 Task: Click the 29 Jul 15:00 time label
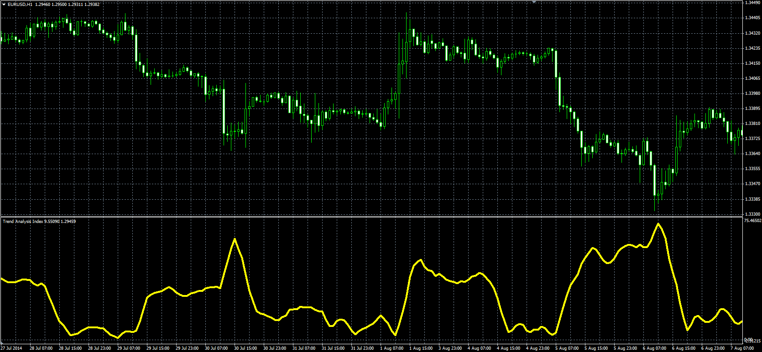157,348
